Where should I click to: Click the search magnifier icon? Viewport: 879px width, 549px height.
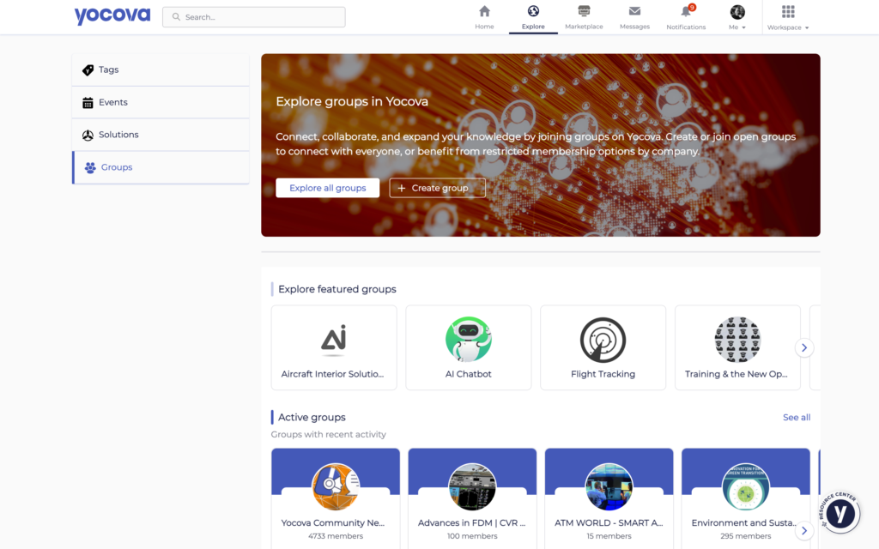coord(176,17)
